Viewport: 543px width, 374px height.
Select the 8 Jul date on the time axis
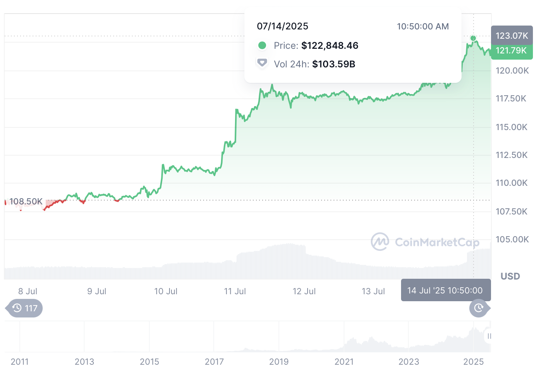28,291
